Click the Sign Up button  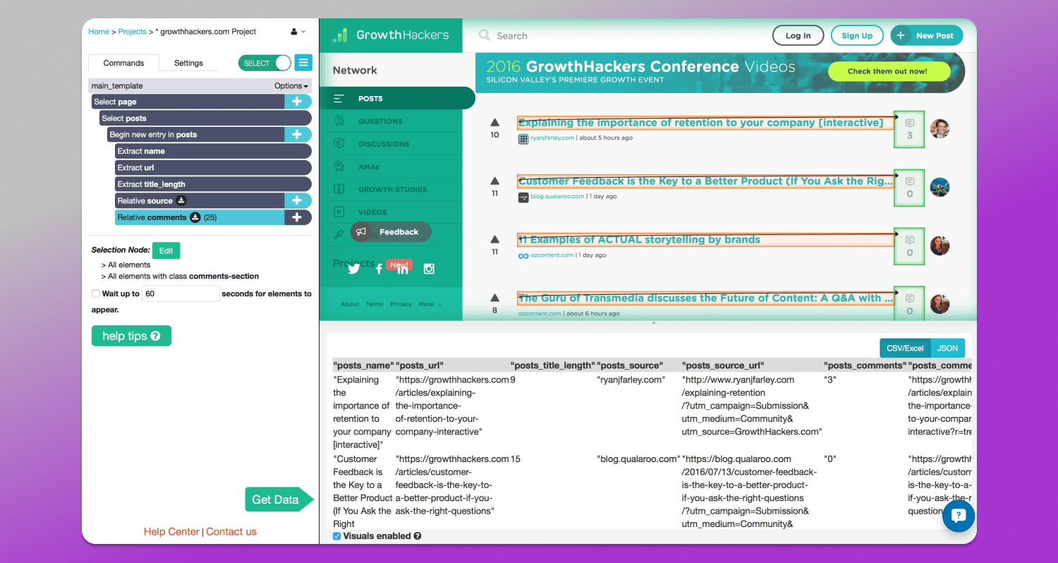(857, 35)
